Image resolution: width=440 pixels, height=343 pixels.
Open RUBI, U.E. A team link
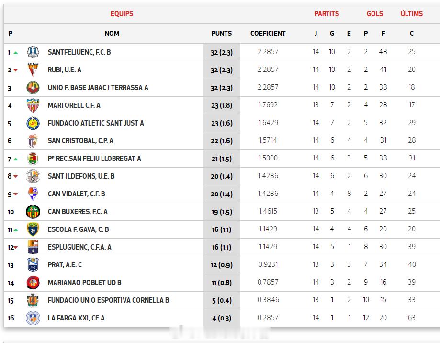point(64,70)
